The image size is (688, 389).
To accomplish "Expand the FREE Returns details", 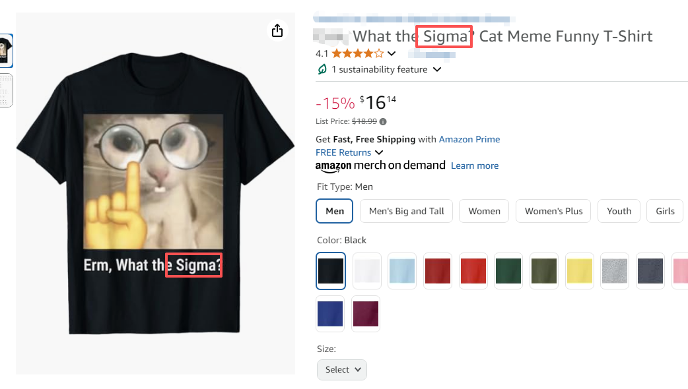I will point(379,152).
